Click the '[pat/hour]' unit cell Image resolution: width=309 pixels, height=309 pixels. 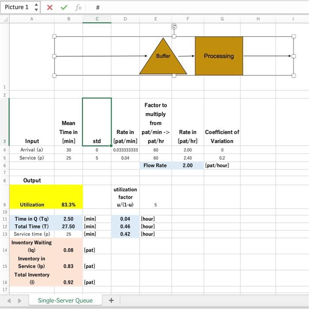tap(222, 166)
